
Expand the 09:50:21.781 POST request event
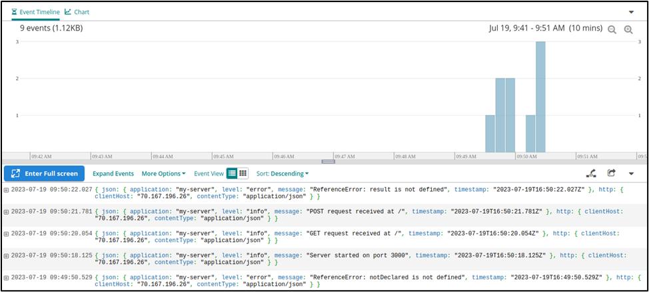tap(7, 212)
